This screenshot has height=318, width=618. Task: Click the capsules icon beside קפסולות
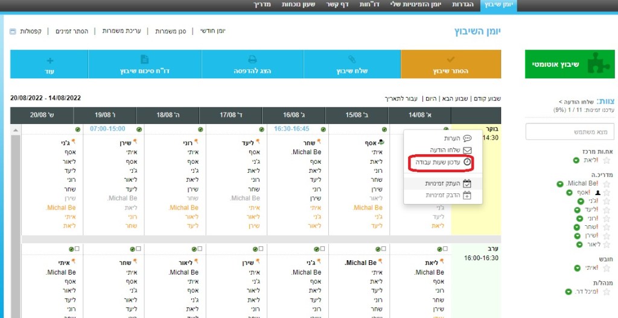point(13,31)
